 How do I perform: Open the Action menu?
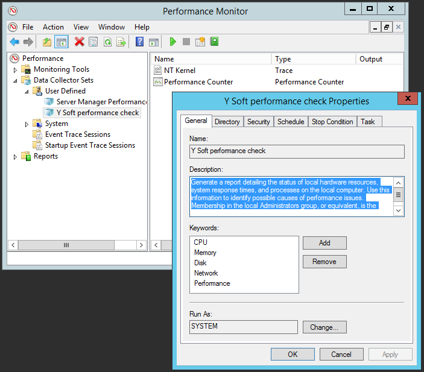point(53,27)
